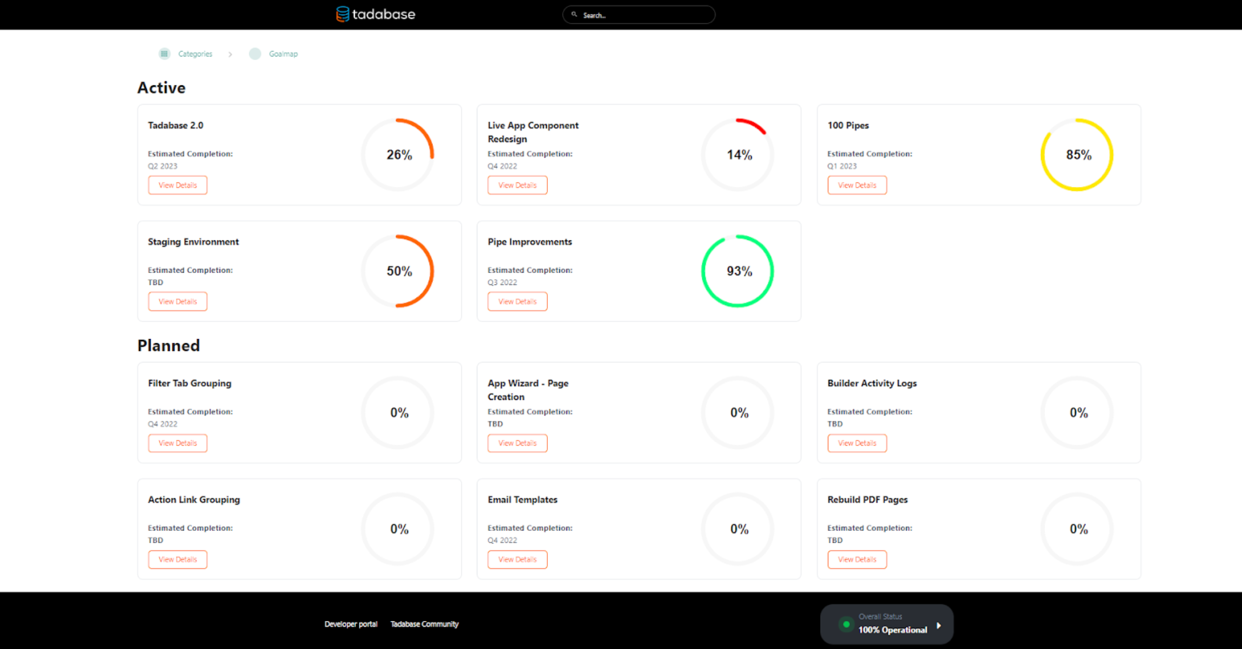View Details for 100 Pipes
The height and width of the screenshot is (649, 1242).
[x=857, y=185]
